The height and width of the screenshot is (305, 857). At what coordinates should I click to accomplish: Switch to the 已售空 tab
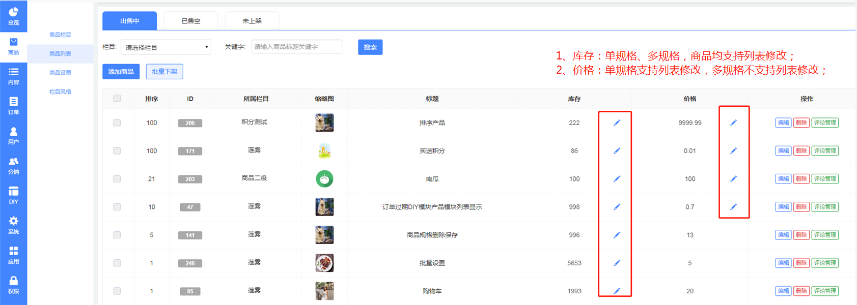click(191, 21)
